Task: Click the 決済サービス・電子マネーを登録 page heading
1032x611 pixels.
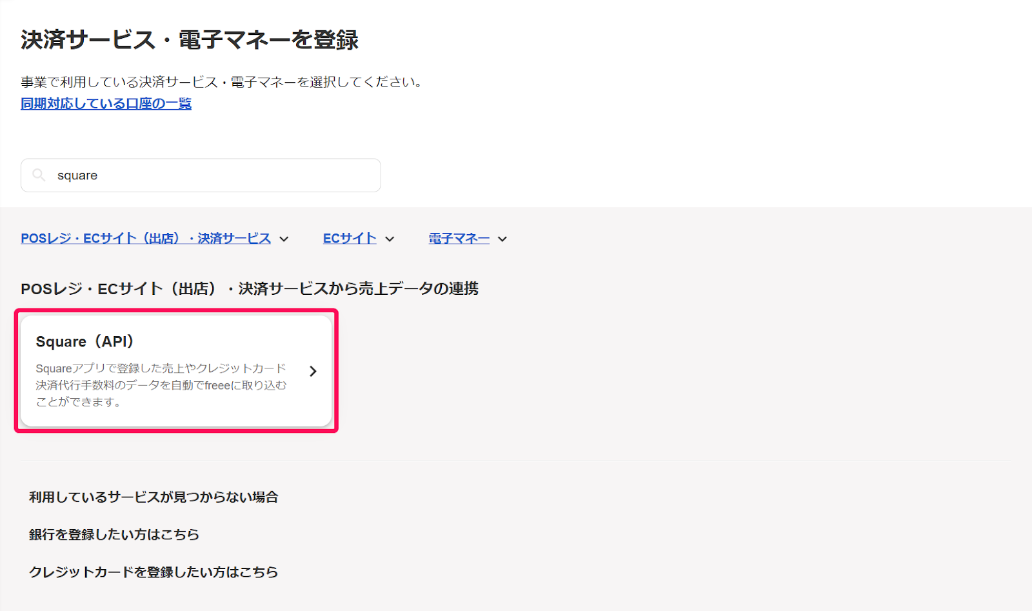Action: point(190,39)
